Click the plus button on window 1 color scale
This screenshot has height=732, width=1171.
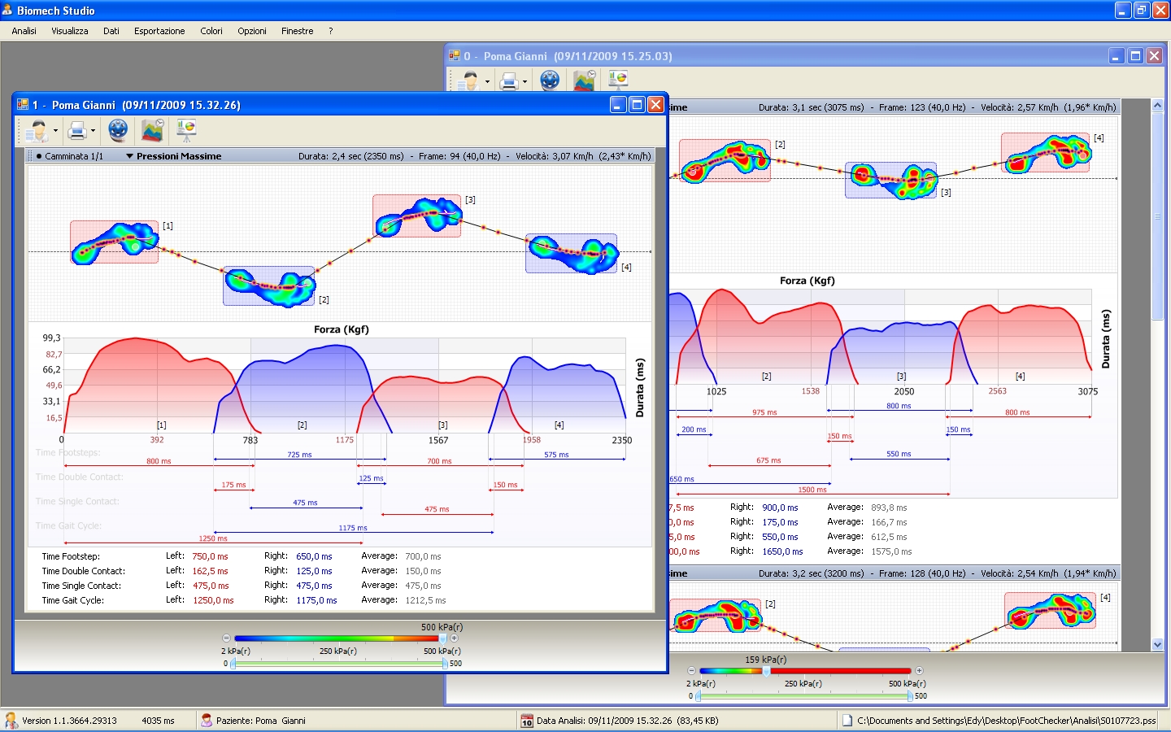[454, 638]
